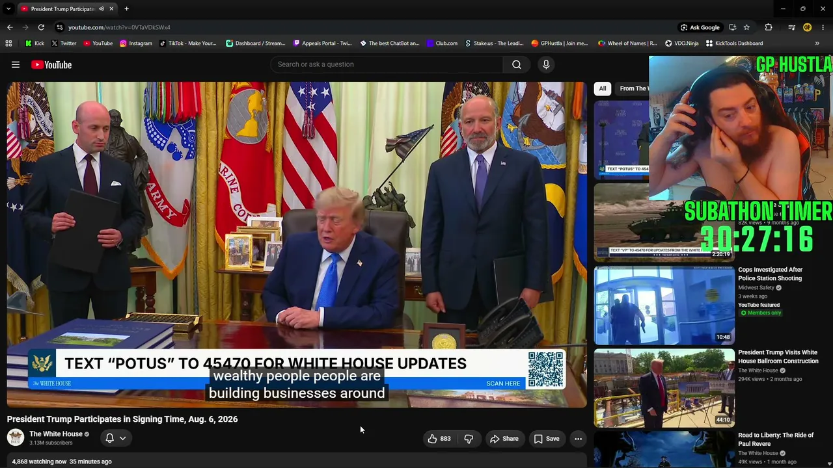Viewport: 833px width, 468px height.
Task: Click the address bar URL
Action: click(x=119, y=27)
